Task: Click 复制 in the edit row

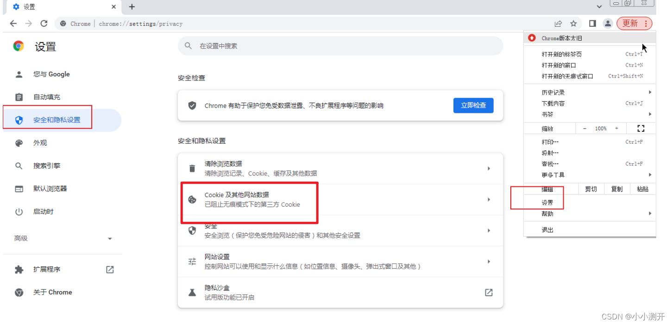Action: (x=617, y=189)
